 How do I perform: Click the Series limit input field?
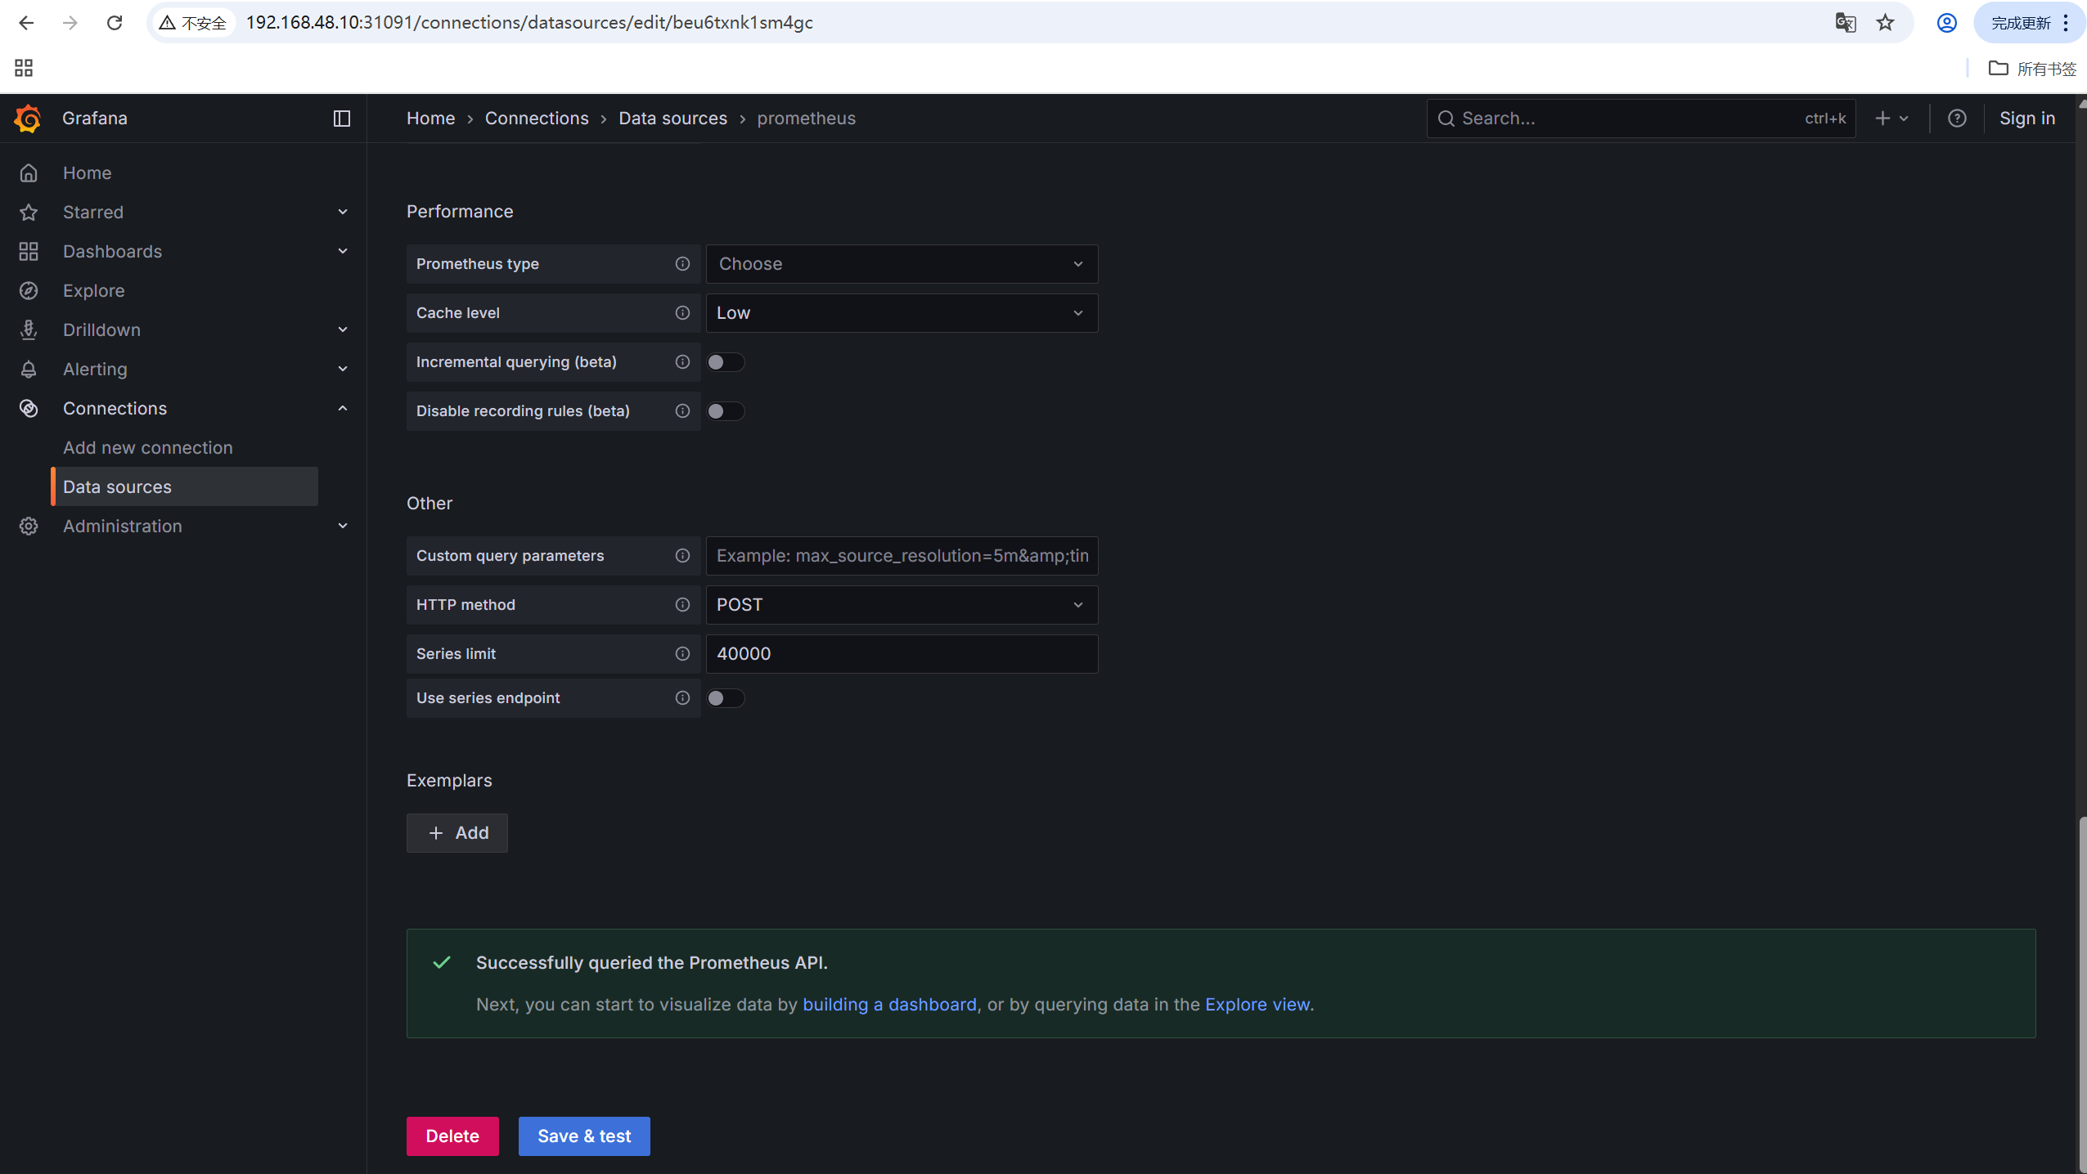coord(902,654)
